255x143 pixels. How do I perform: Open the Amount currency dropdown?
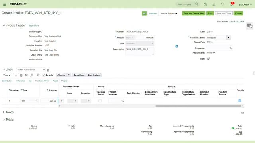pyautogui.click(x=130, y=38)
